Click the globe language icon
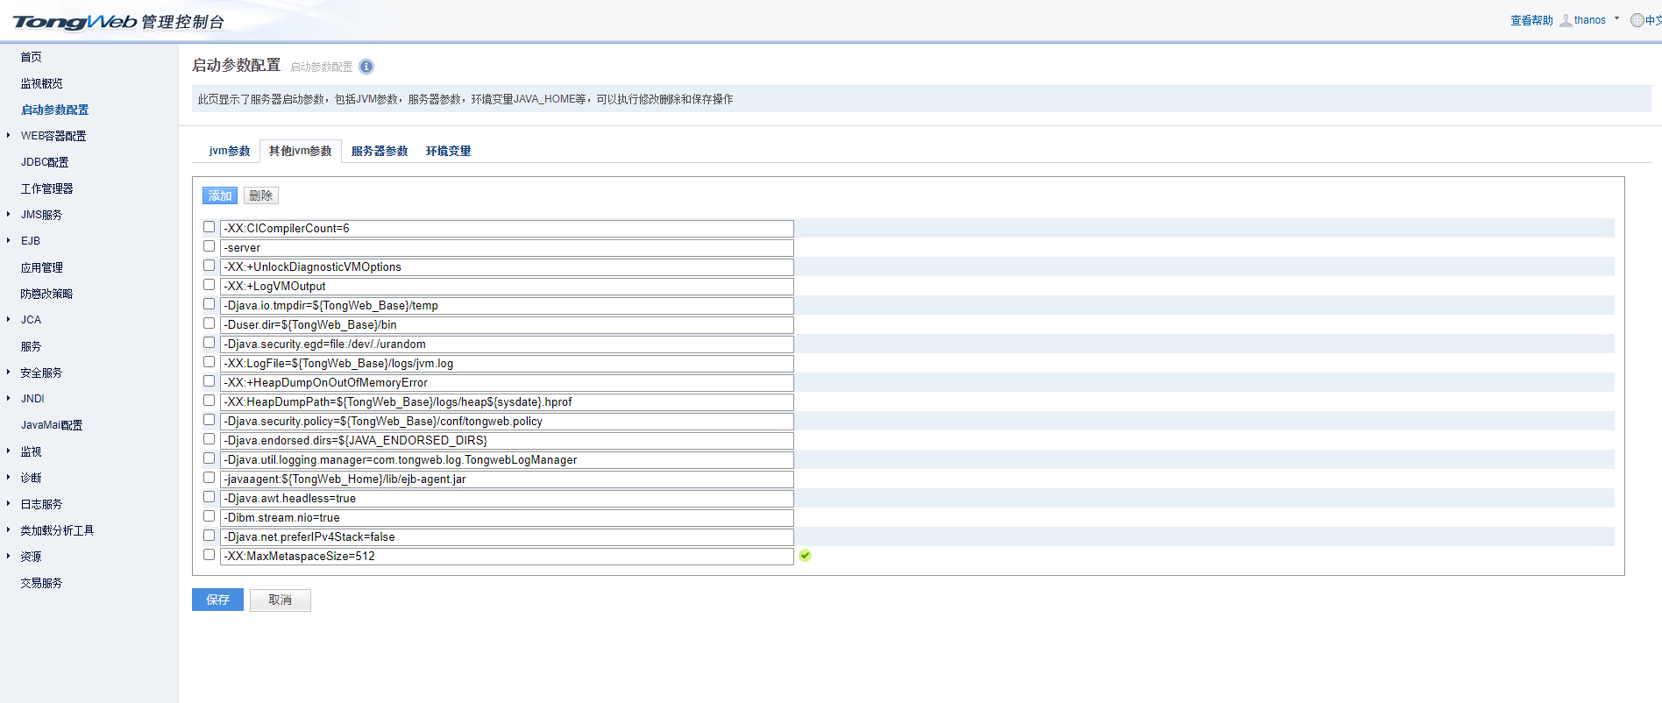Viewport: 1662px width, 703px height. pyautogui.click(x=1637, y=20)
